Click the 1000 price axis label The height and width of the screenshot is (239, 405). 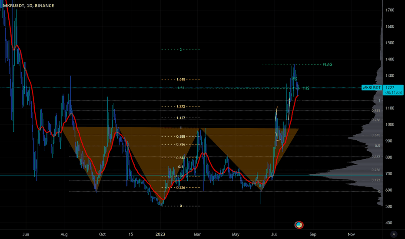tap(390, 125)
